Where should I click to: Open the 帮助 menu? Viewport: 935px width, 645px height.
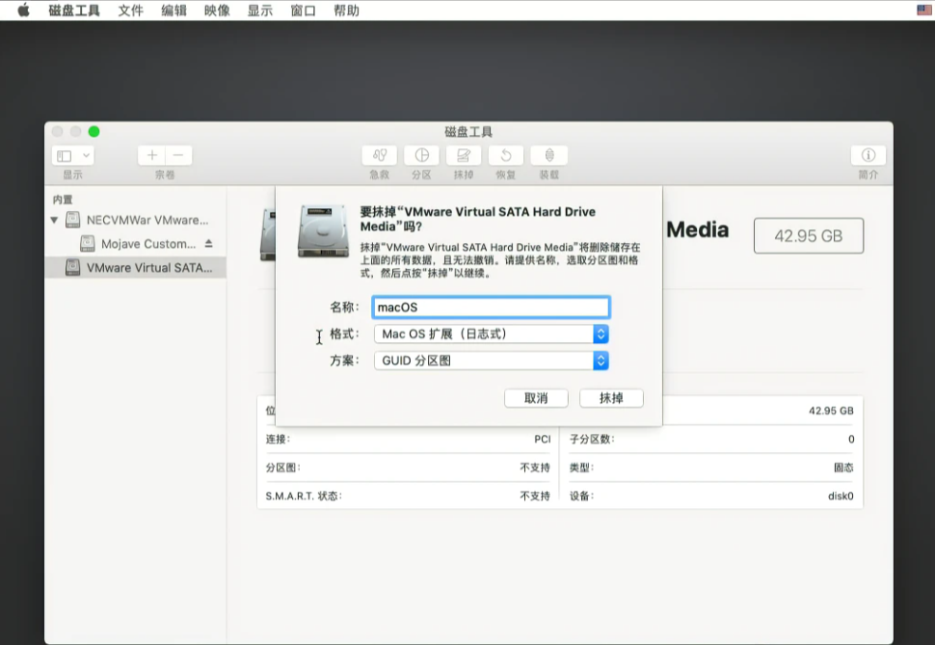click(x=346, y=11)
